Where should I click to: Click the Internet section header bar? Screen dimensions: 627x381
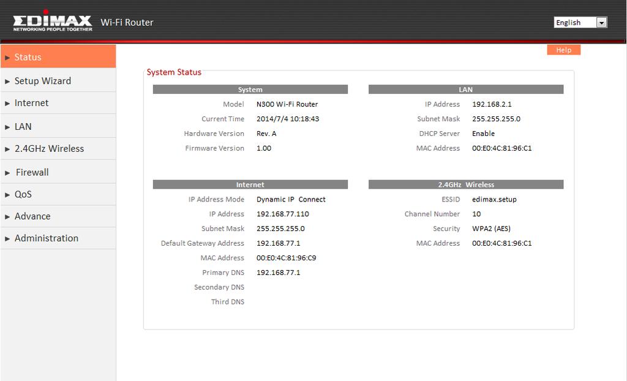(x=250, y=184)
